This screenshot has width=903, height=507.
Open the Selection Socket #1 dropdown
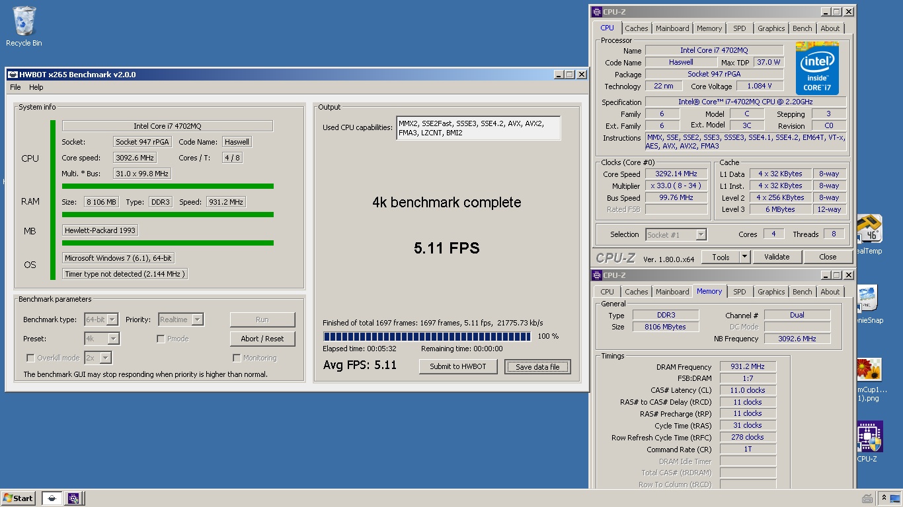(676, 234)
